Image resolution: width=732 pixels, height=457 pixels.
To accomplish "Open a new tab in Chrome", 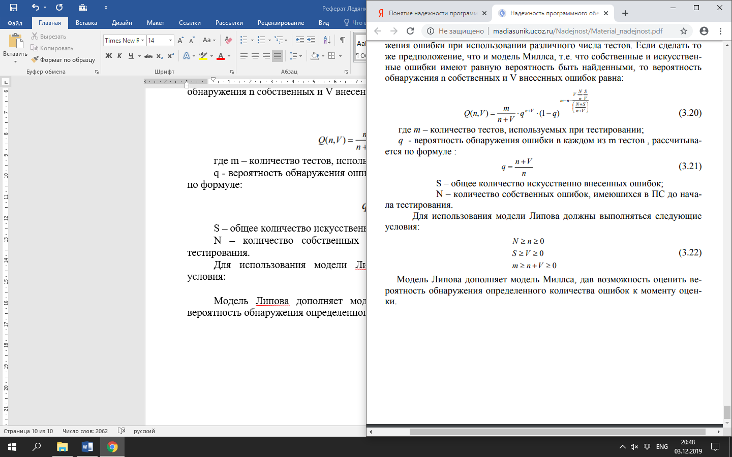I will [625, 13].
